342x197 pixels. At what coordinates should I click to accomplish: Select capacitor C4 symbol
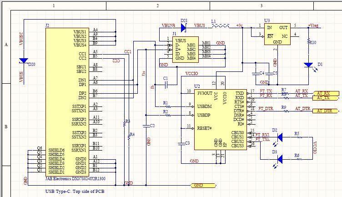pos(256,74)
